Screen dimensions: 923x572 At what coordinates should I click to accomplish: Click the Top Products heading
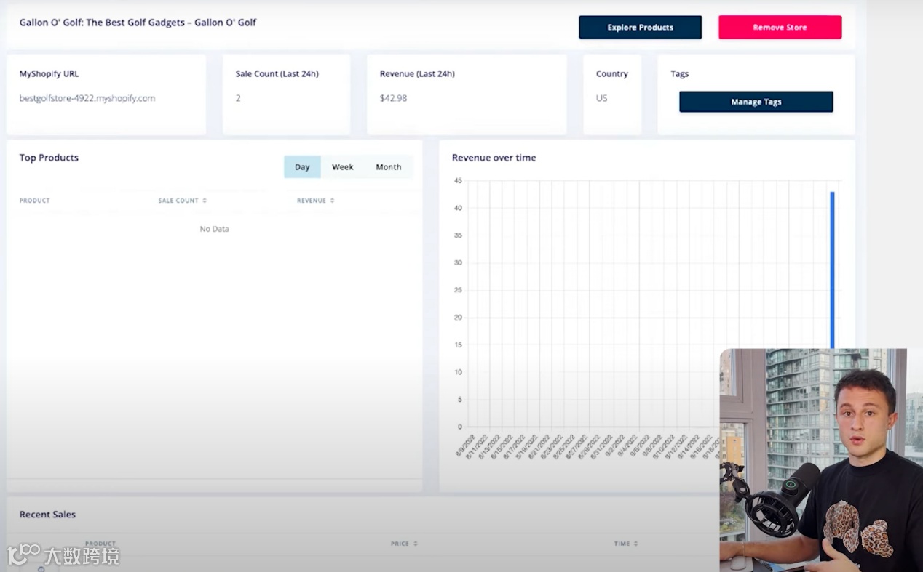49,158
